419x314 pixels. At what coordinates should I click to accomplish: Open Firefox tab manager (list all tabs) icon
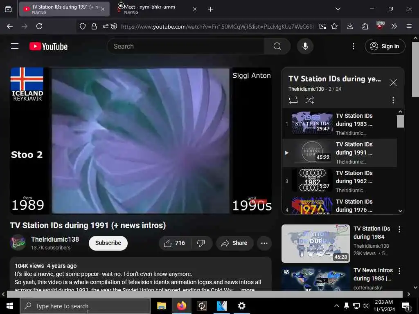pos(8,9)
